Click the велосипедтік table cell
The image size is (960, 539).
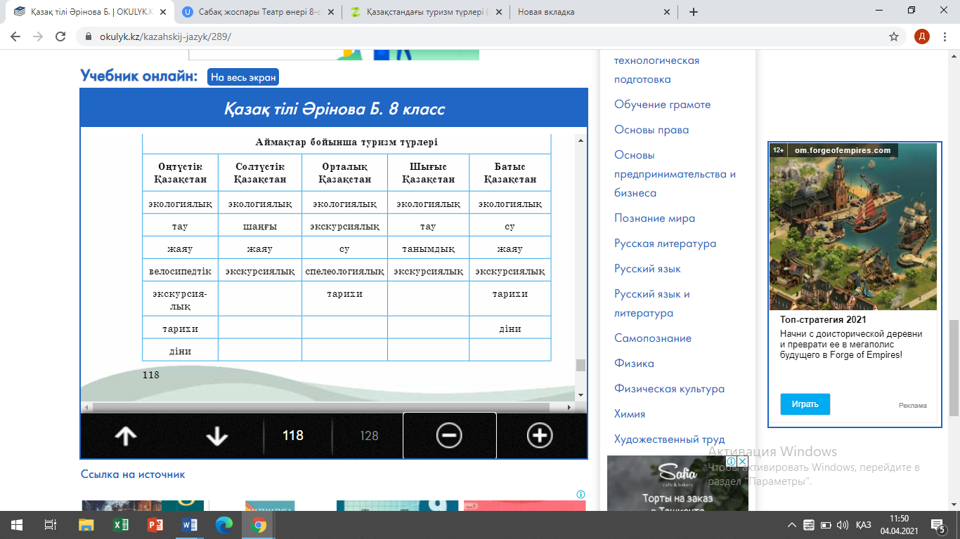[x=180, y=271]
